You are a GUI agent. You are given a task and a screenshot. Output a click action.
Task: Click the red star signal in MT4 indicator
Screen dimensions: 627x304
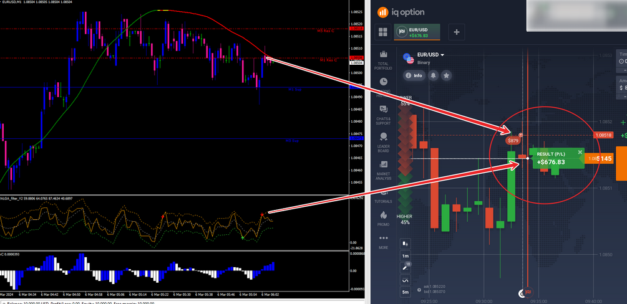(262, 215)
